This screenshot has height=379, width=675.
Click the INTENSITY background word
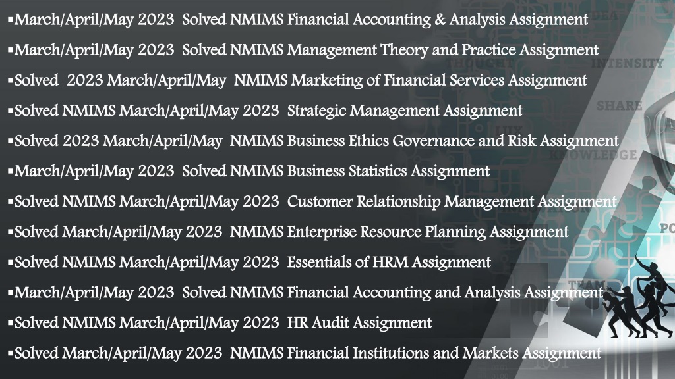pyautogui.click(x=628, y=64)
